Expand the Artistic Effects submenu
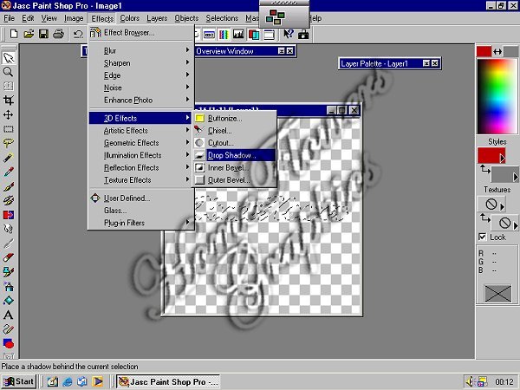520x390 pixels. [x=141, y=130]
